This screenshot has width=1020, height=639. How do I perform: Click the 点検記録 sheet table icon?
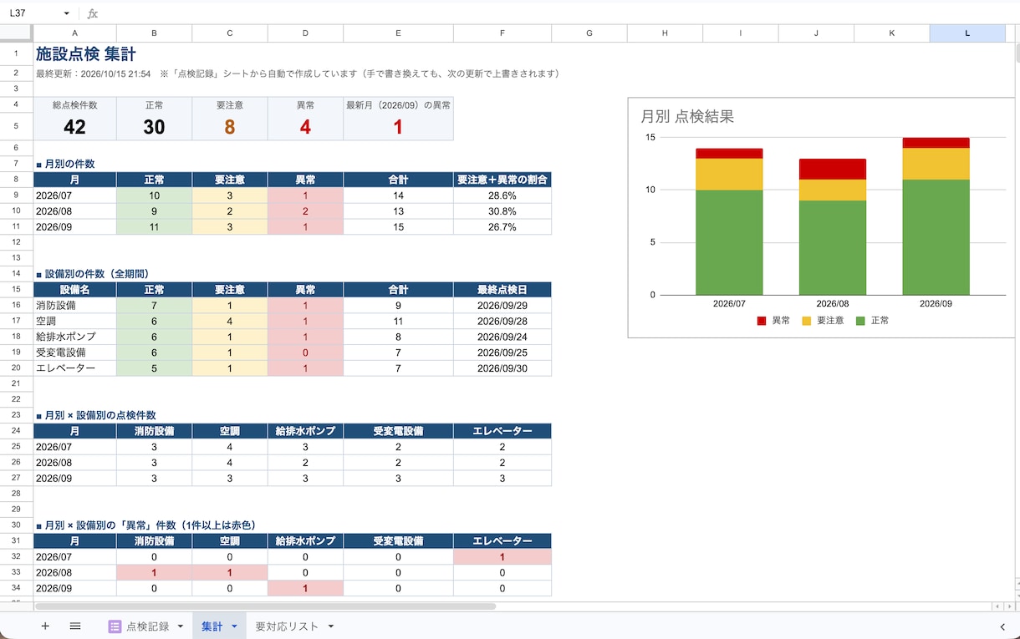click(x=115, y=626)
